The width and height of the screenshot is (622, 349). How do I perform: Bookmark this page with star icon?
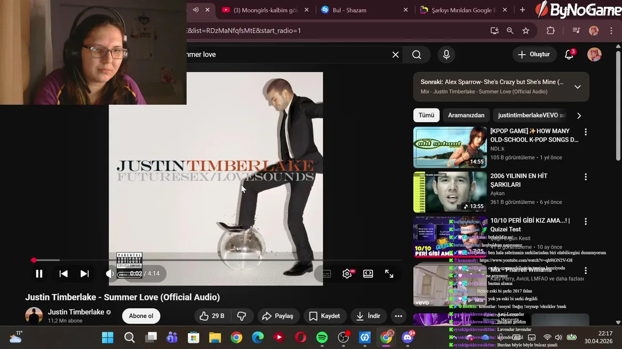526,31
